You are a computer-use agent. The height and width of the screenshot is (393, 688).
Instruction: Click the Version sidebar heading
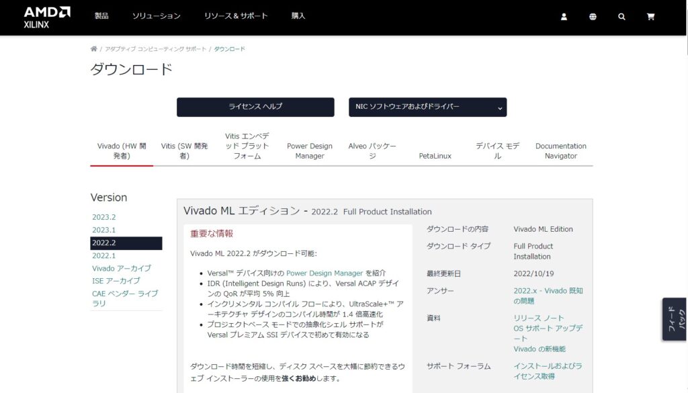click(109, 198)
